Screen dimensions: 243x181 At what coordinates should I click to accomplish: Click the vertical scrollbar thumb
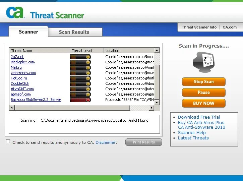[x=157, y=82]
